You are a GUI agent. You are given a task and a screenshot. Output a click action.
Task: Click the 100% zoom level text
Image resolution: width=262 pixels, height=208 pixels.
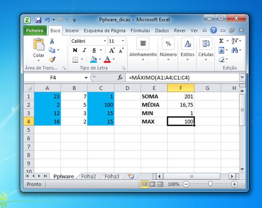[173, 184]
